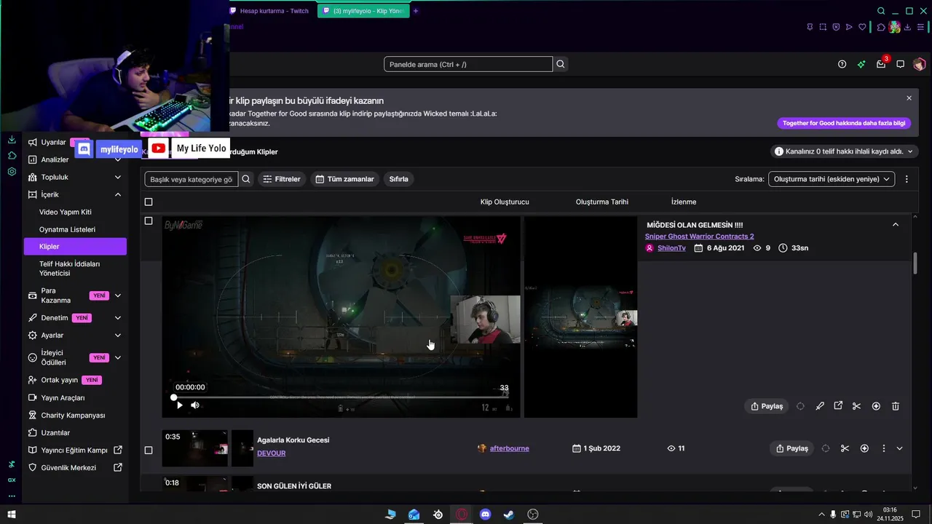Open the help icon in Twitch top bar
The height and width of the screenshot is (524, 932).
(842, 64)
